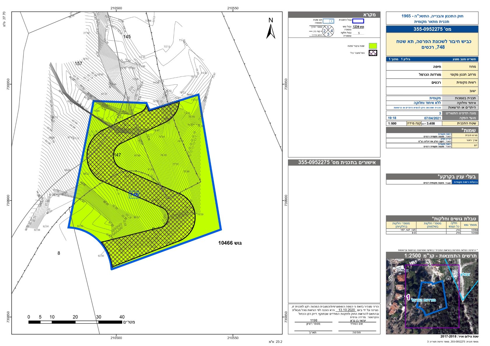The image size is (490, 346).
Task: Click the block 10466 label on map
Action: click(x=230, y=243)
